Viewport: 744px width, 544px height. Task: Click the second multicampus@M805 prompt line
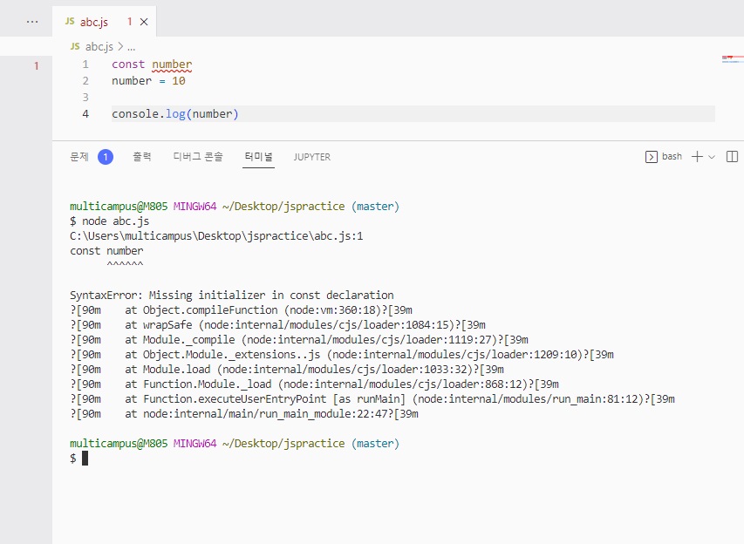coord(235,444)
